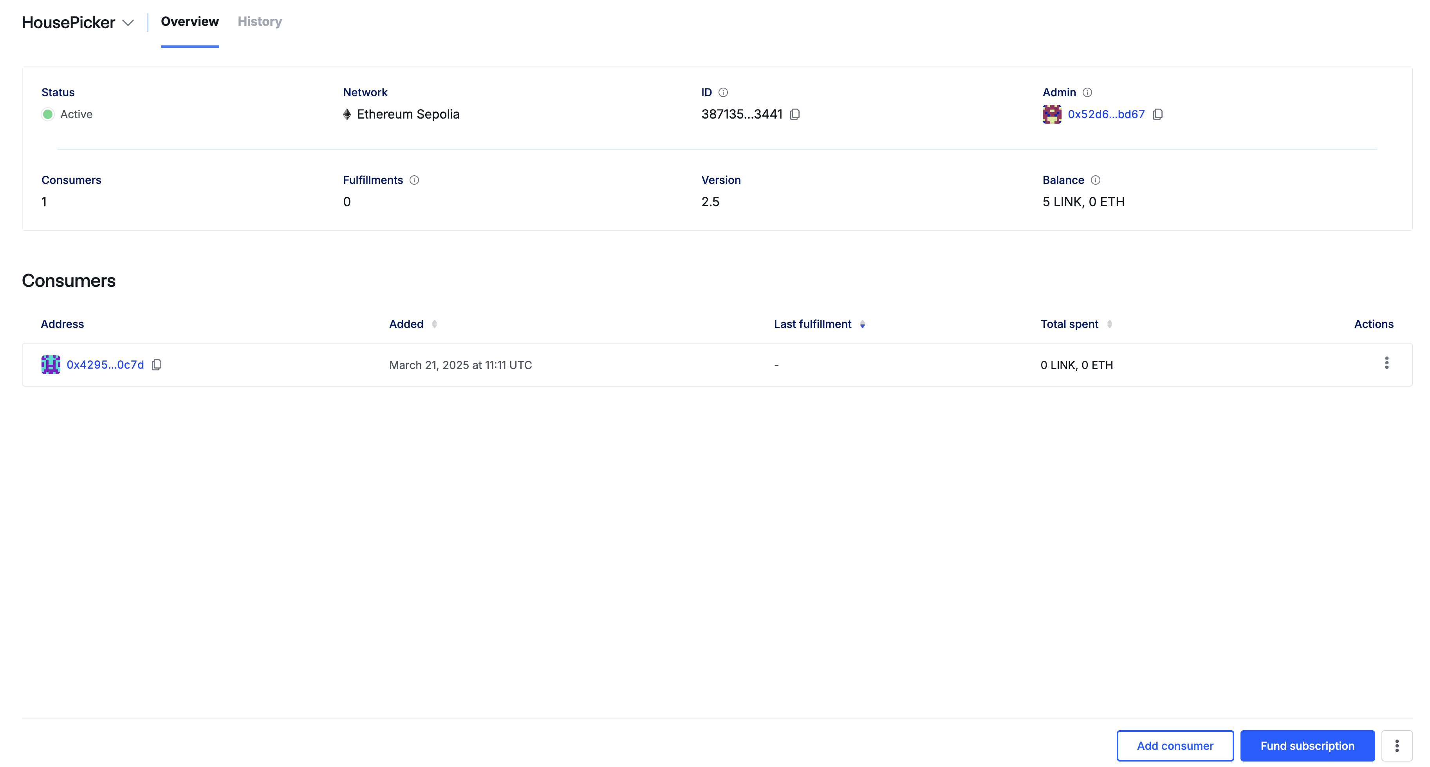Open admin address link 0x52d6...bd67
The image size is (1430, 767).
(1106, 114)
